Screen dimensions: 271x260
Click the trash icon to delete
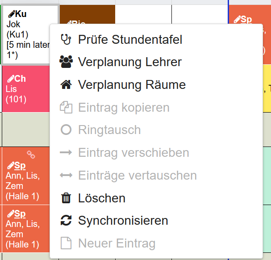(66, 198)
